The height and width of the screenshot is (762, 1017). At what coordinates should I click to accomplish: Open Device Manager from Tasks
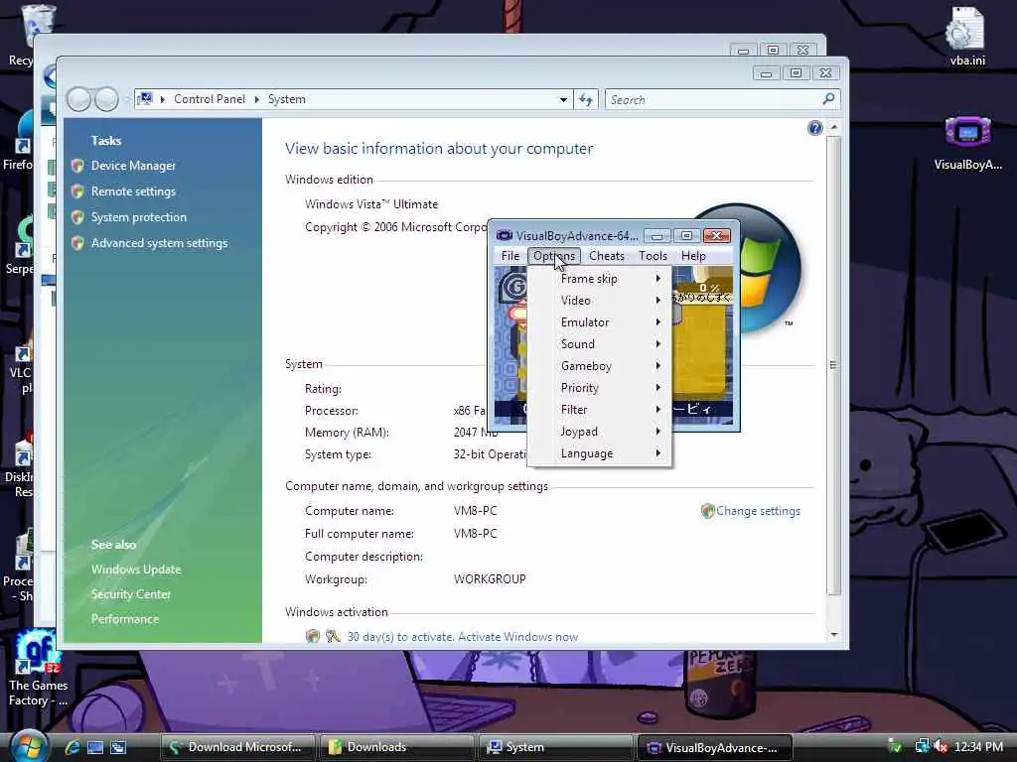133,166
